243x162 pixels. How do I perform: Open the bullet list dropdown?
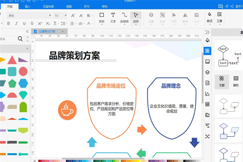[x=73, y=23]
